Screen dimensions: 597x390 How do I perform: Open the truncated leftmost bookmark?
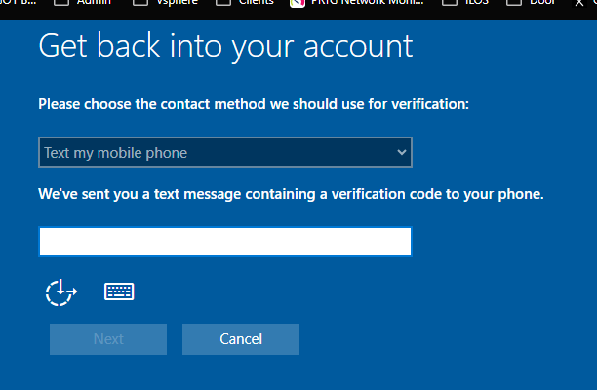coord(18,2)
